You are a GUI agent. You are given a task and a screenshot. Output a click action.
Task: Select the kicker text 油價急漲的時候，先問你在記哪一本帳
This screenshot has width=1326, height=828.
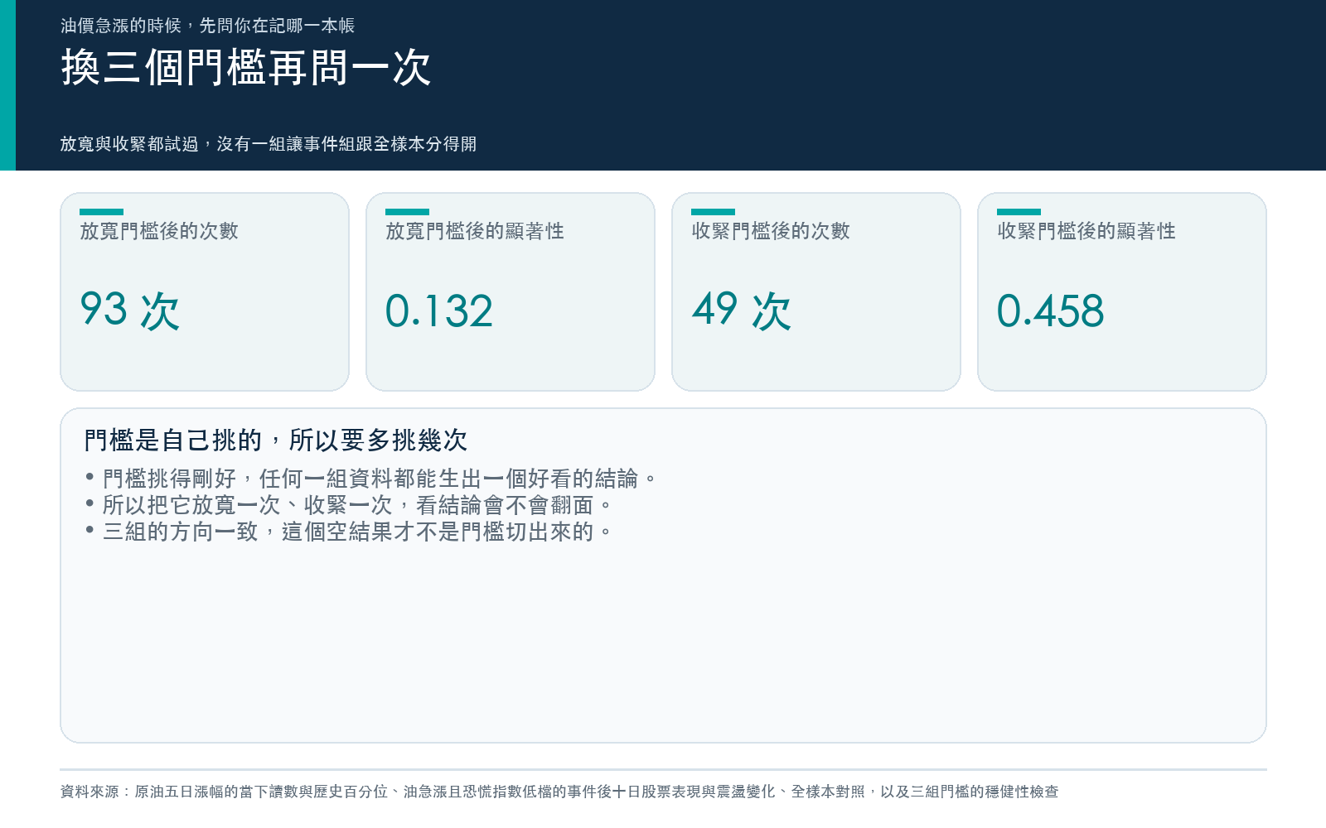click(x=207, y=26)
